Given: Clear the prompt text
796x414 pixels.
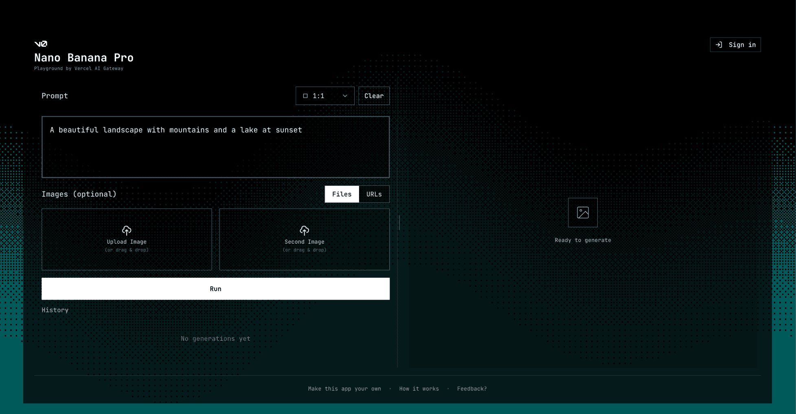Looking at the screenshot, I should tap(374, 96).
